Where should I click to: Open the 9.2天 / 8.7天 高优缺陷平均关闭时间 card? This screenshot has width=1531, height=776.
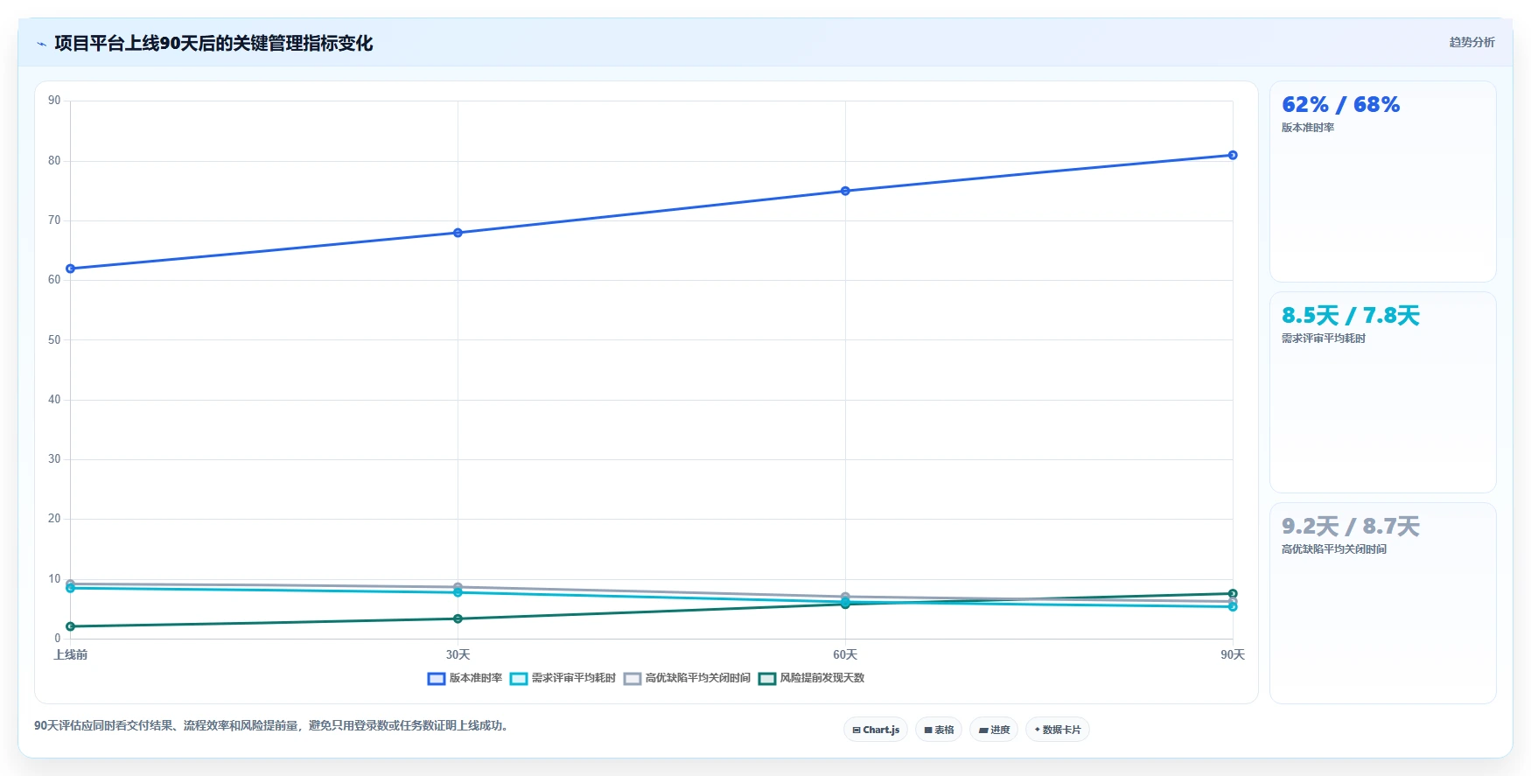pos(1382,603)
